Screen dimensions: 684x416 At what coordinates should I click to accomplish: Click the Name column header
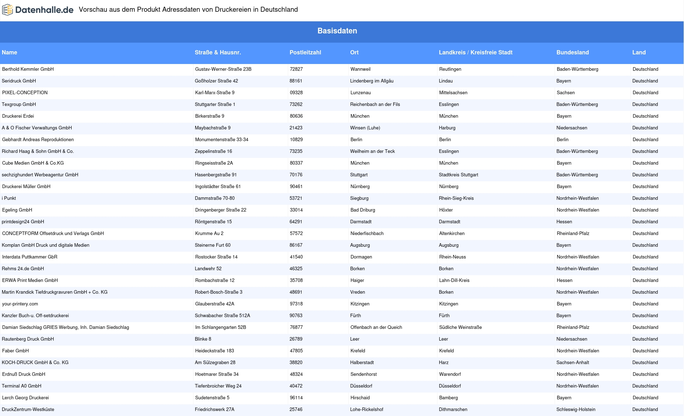[x=10, y=53]
